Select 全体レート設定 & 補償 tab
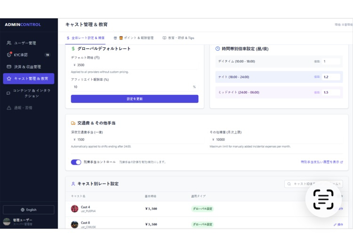 tap(86, 38)
